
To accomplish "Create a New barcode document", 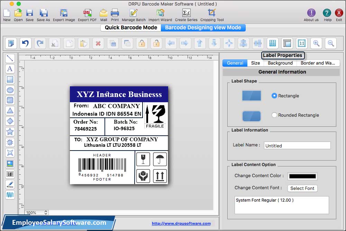I will point(7,15).
